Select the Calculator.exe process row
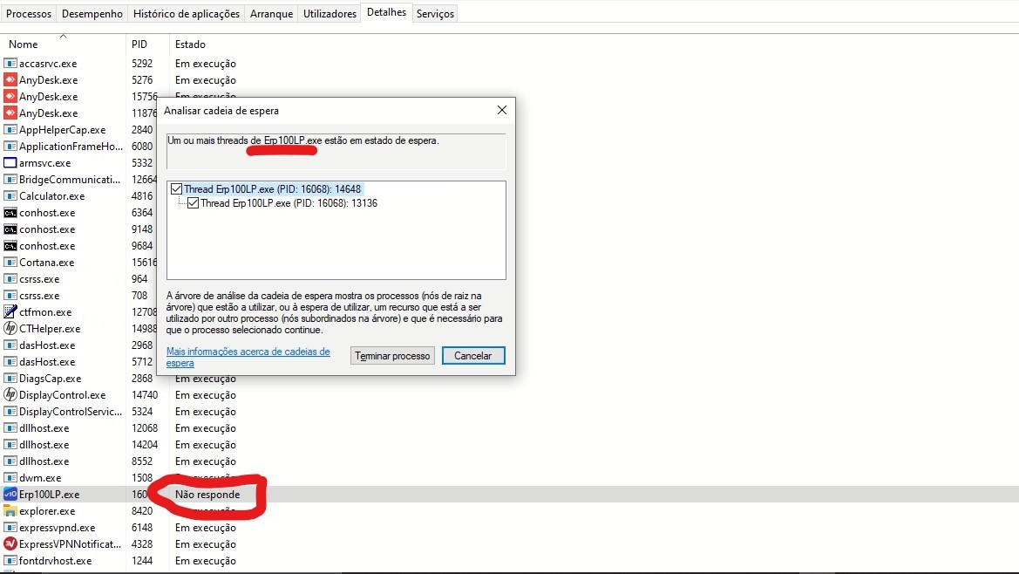Image resolution: width=1019 pixels, height=574 pixels. pos(52,196)
